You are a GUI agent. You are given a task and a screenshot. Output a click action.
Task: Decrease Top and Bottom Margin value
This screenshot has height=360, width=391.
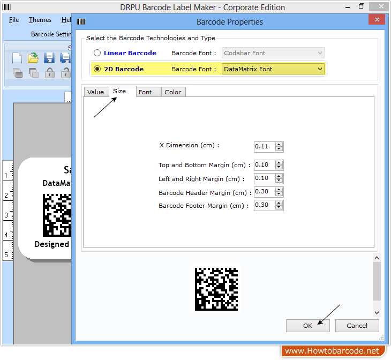[279, 167]
